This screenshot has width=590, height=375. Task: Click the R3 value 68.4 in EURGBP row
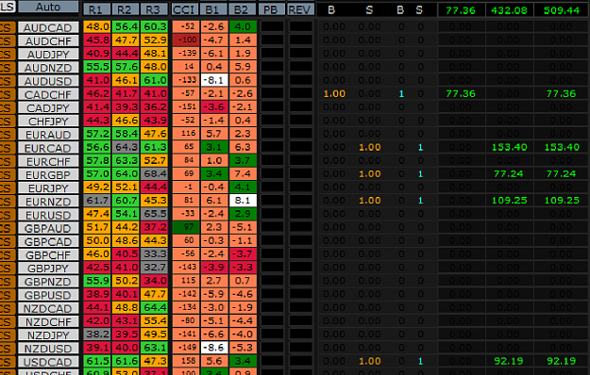[154, 173]
